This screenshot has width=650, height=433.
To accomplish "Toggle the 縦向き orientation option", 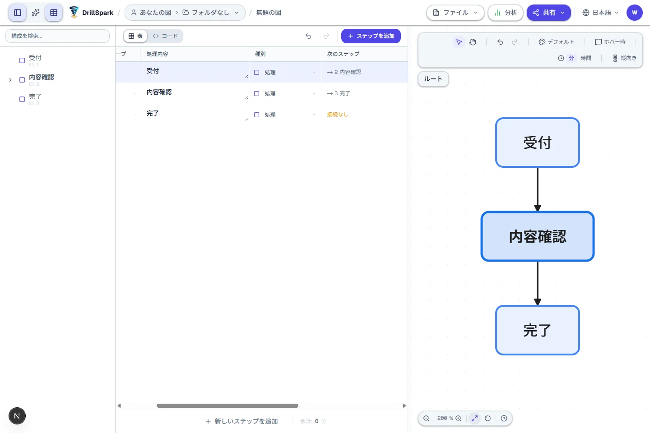I will click(x=625, y=58).
